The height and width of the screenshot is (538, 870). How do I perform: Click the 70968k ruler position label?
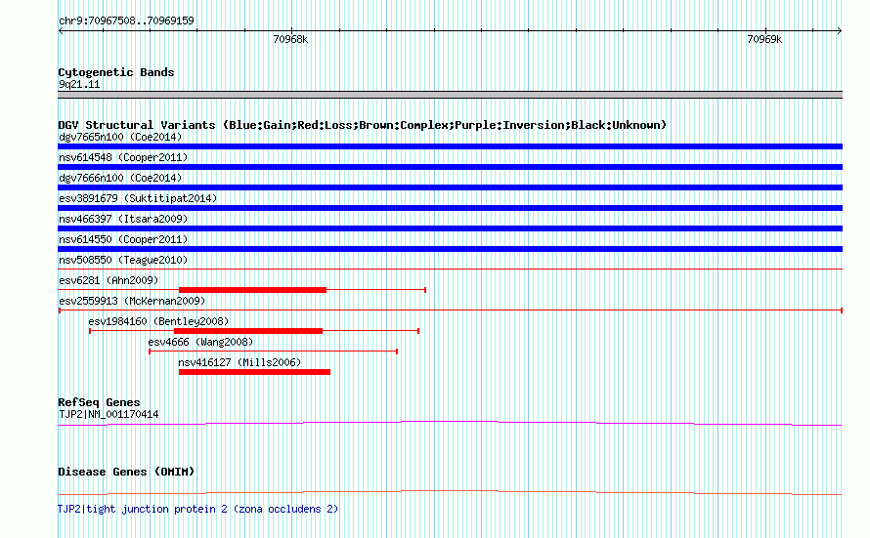(x=290, y=39)
